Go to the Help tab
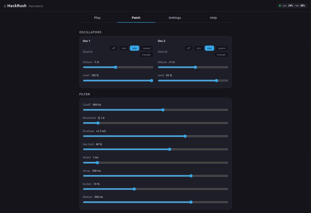Image resolution: width=311 pixels, height=213 pixels. pos(213,18)
